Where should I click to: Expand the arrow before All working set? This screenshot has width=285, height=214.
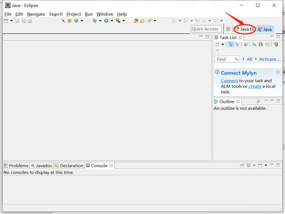tap(244, 59)
